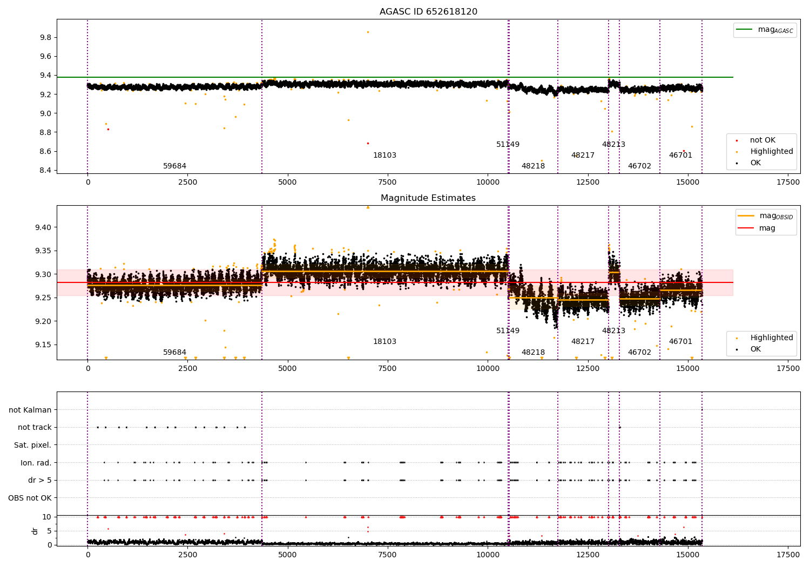
Task: Click the 9.40 y-axis tick label
Action: [43, 227]
